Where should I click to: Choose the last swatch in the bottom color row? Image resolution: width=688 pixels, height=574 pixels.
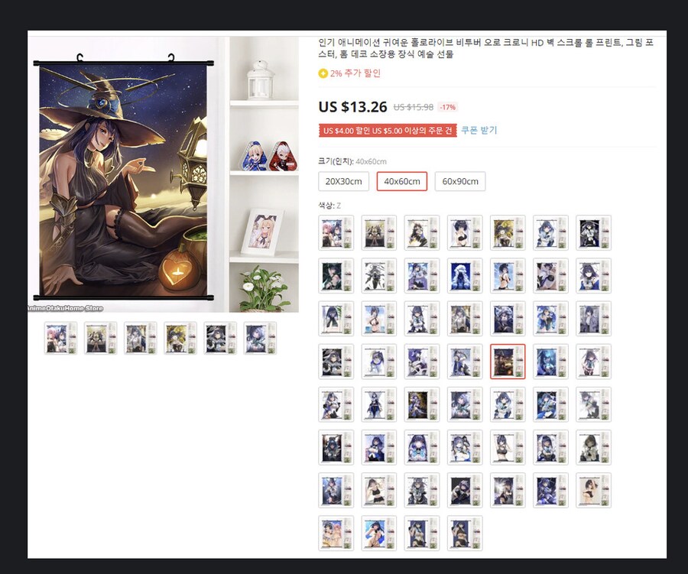[x=465, y=533]
